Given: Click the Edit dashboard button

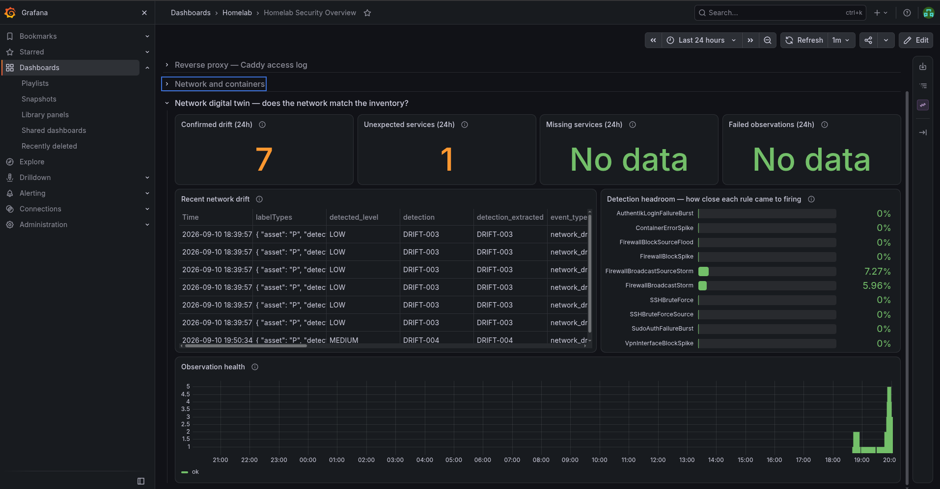Looking at the screenshot, I should [916, 40].
